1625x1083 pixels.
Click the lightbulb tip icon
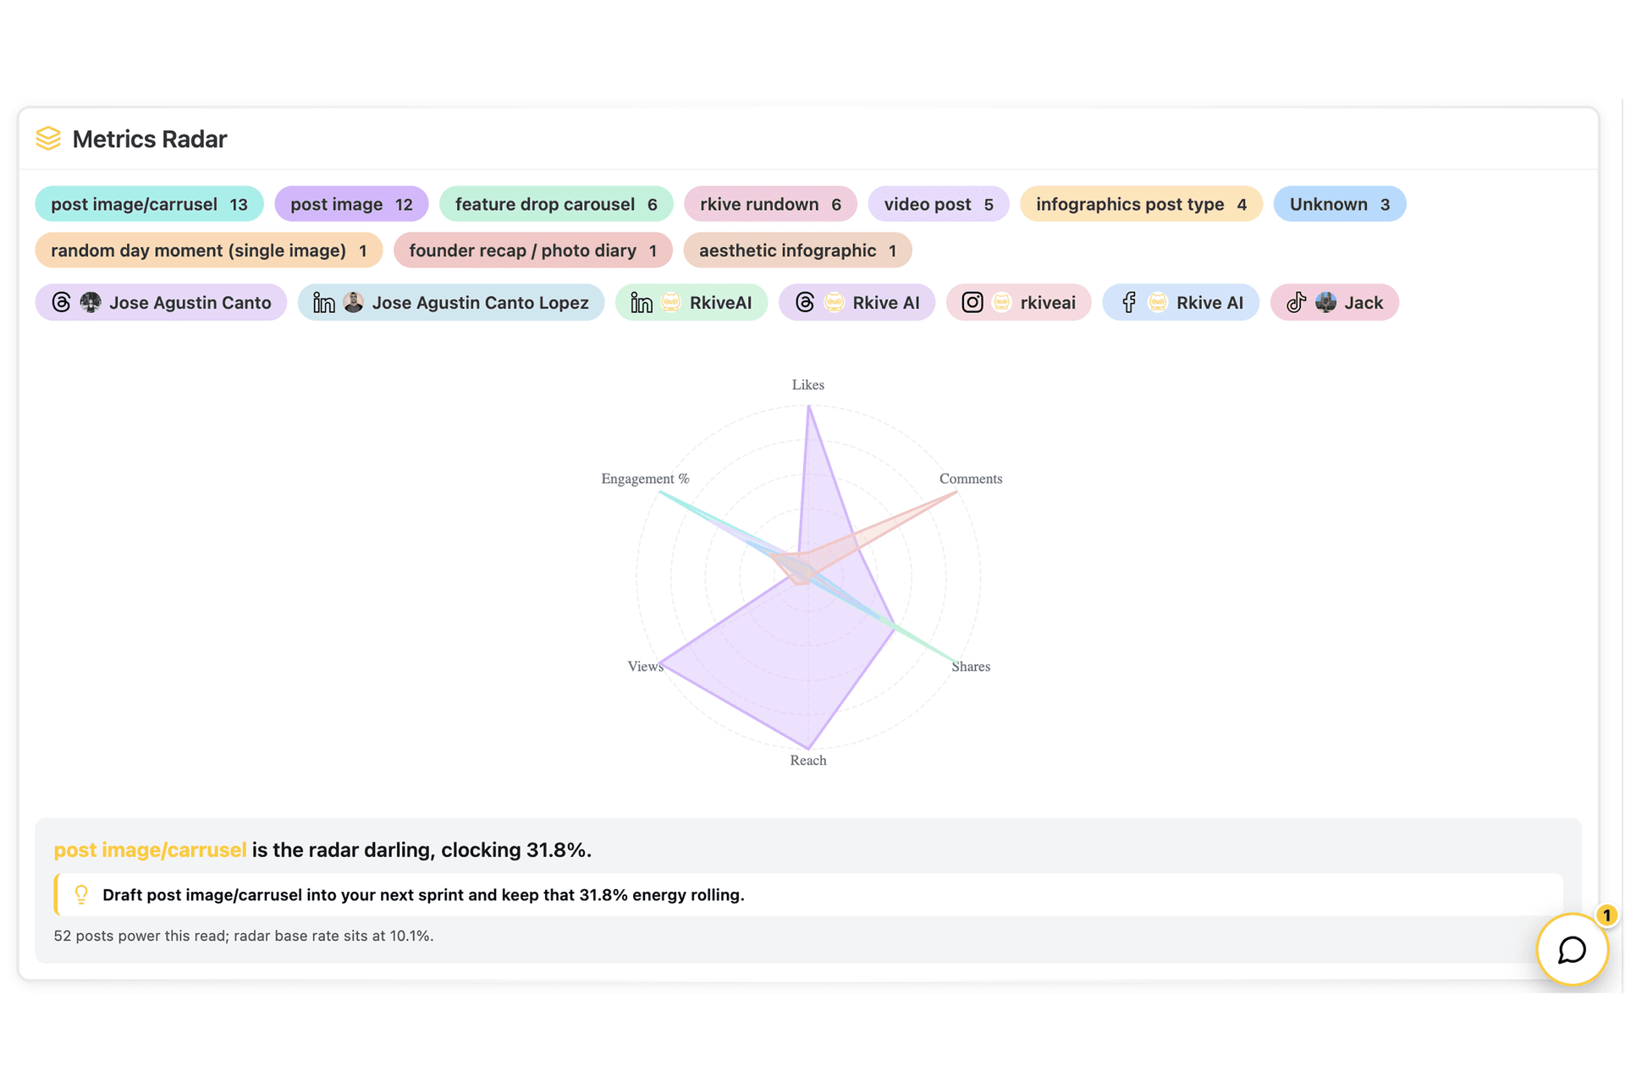(81, 894)
